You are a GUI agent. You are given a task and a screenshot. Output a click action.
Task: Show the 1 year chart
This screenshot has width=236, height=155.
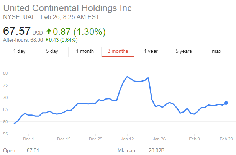151,51
